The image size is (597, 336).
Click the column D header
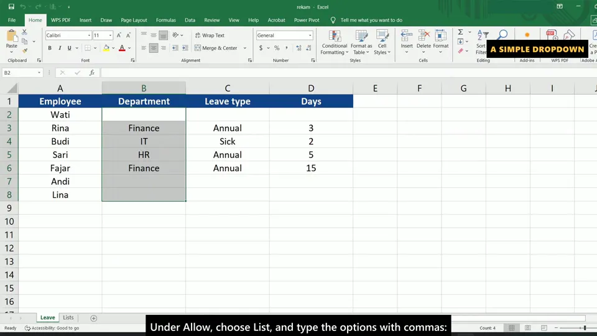click(311, 88)
